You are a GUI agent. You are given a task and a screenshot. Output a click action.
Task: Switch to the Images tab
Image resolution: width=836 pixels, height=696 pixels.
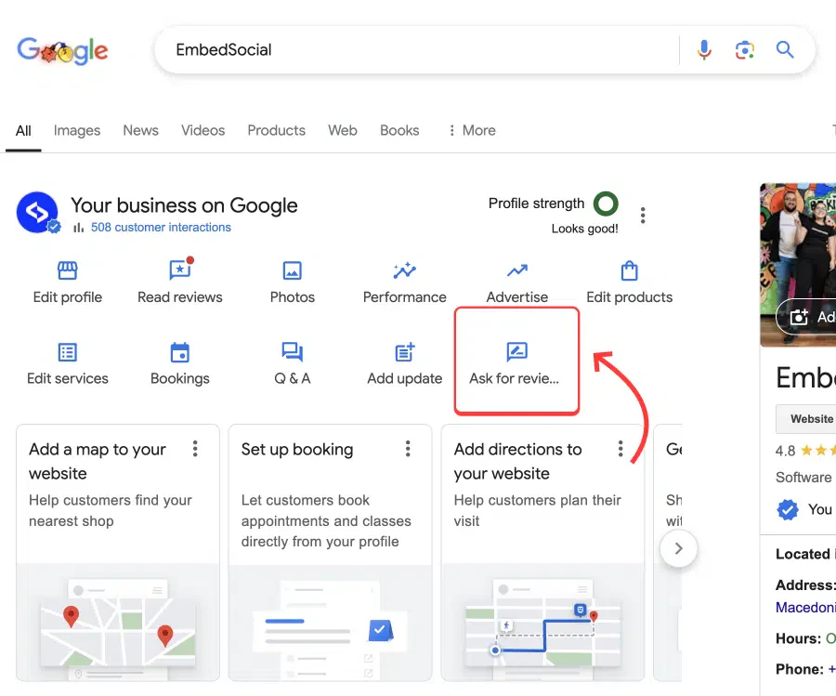click(77, 130)
